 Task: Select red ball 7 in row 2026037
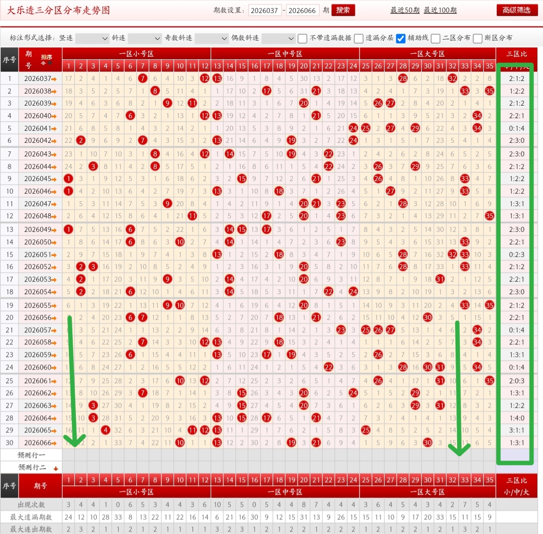coord(143,78)
